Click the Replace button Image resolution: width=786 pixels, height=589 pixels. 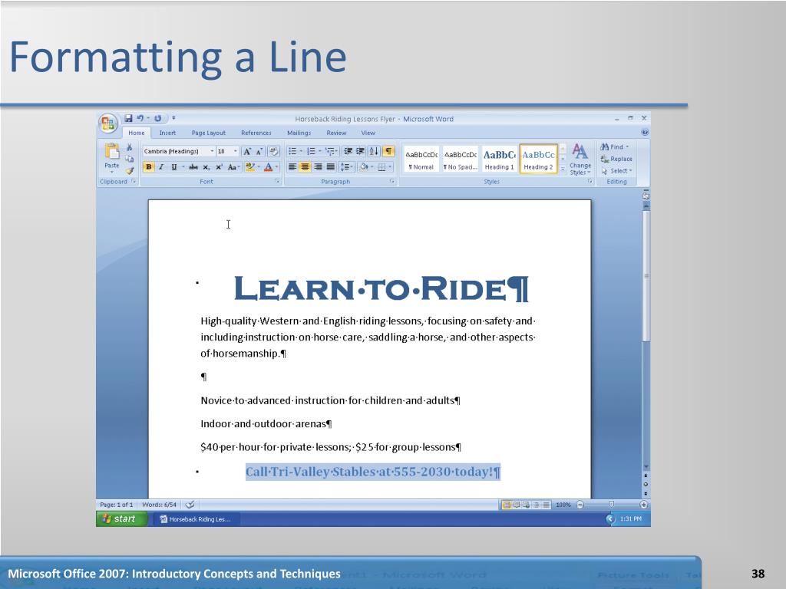(x=616, y=159)
